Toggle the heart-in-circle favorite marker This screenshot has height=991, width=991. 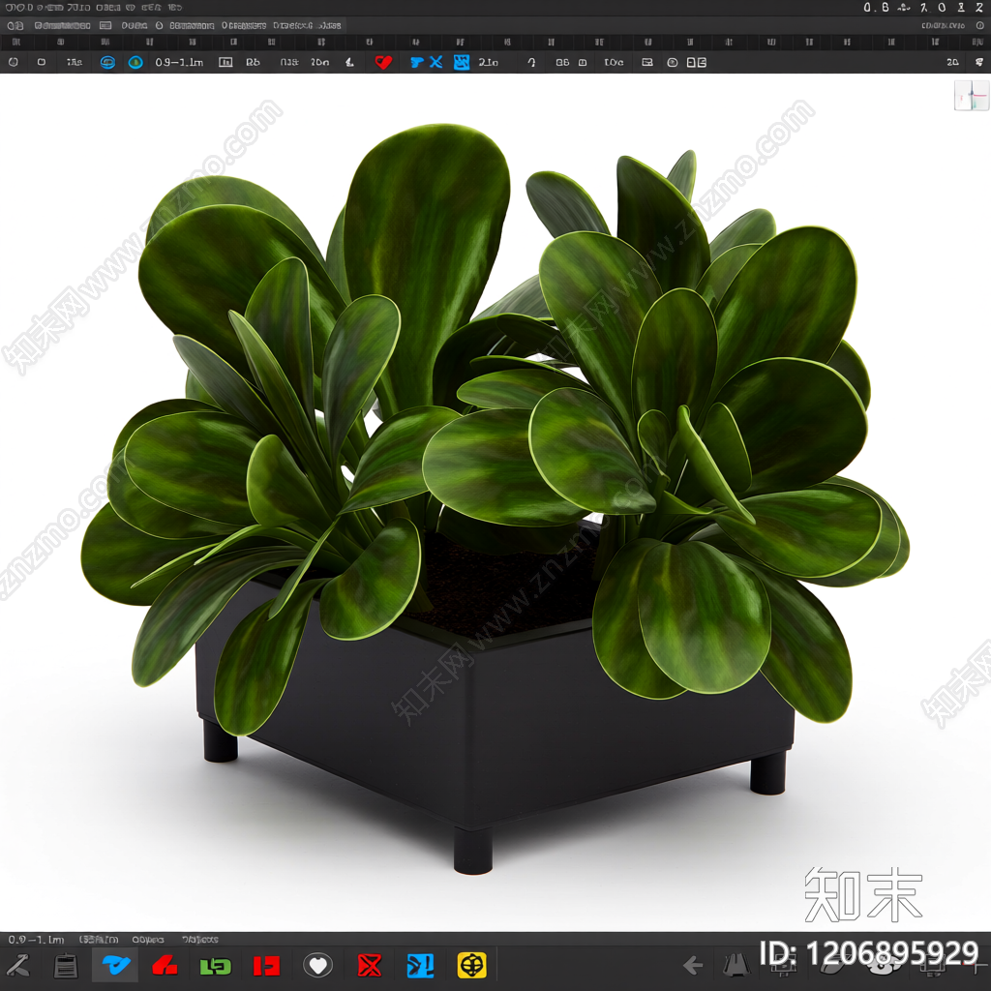[x=317, y=965]
